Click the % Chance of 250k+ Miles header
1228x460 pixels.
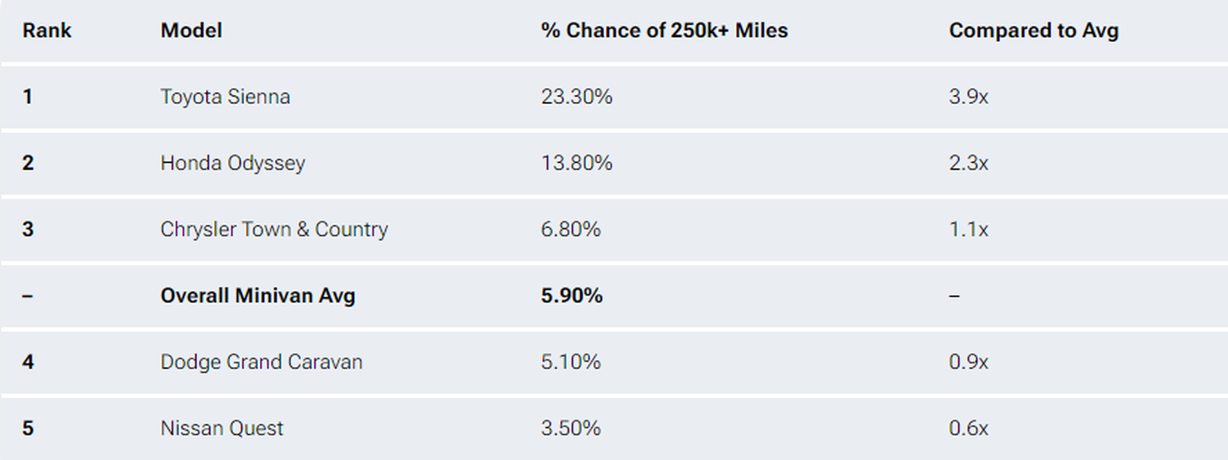coord(664,30)
